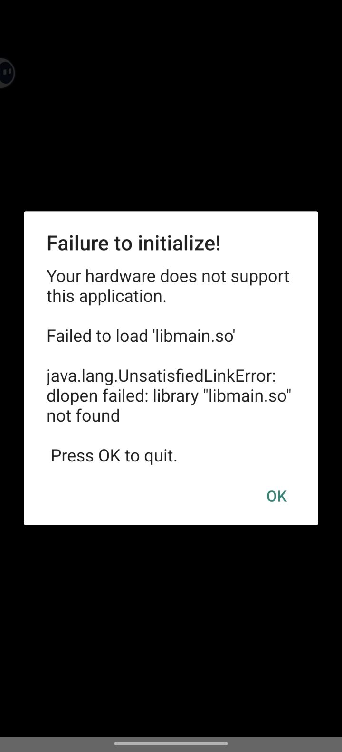Select the 'Failure to initialize!' dialog title
This screenshot has width=342, height=752.
point(133,243)
